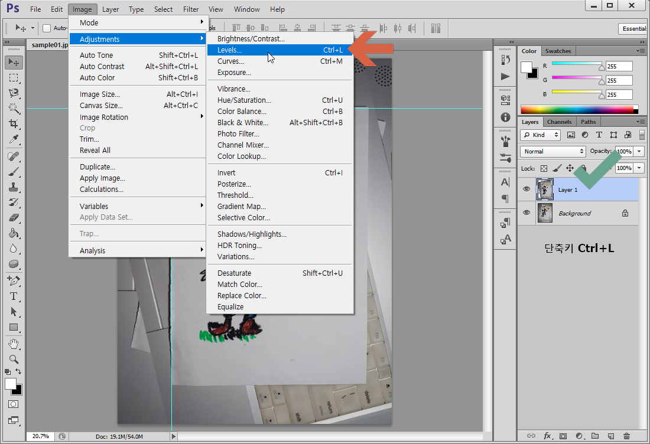Toggle Quick Mask mode

[13, 404]
